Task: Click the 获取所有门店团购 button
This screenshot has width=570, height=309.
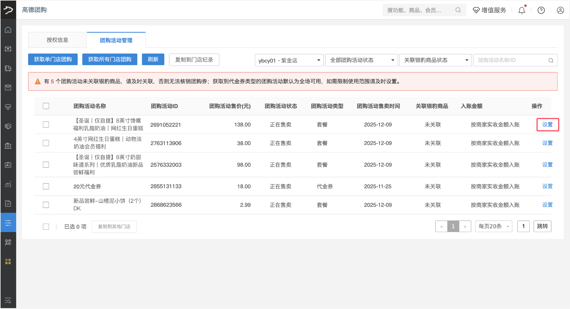Action: [110, 59]
